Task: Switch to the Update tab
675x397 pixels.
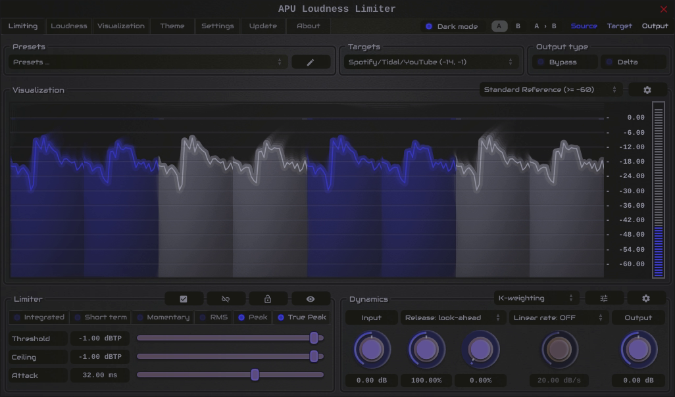Action: coord(263,26)
